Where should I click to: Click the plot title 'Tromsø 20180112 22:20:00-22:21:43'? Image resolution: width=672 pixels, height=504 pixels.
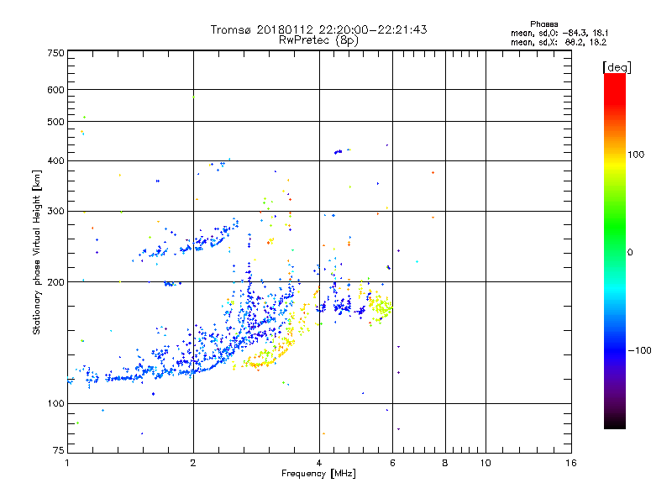[318, 29]
